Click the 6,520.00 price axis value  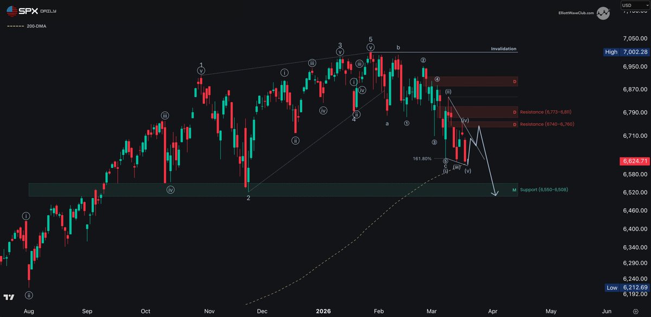point(635,192)
